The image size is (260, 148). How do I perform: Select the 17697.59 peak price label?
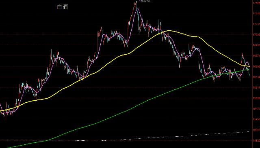(145, 1)
